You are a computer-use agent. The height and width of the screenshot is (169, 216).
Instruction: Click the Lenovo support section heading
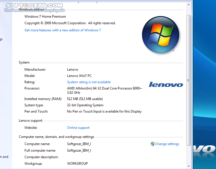click(31, 121)
